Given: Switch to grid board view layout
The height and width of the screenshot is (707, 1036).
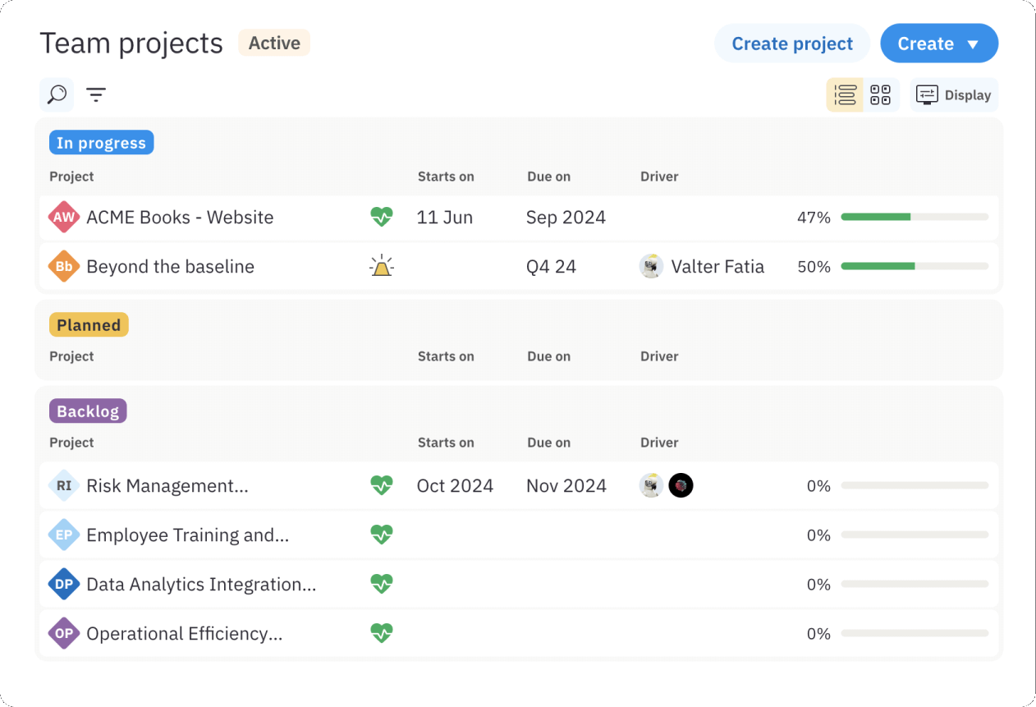Looking at the screenshot, I should tap(881, 94).
